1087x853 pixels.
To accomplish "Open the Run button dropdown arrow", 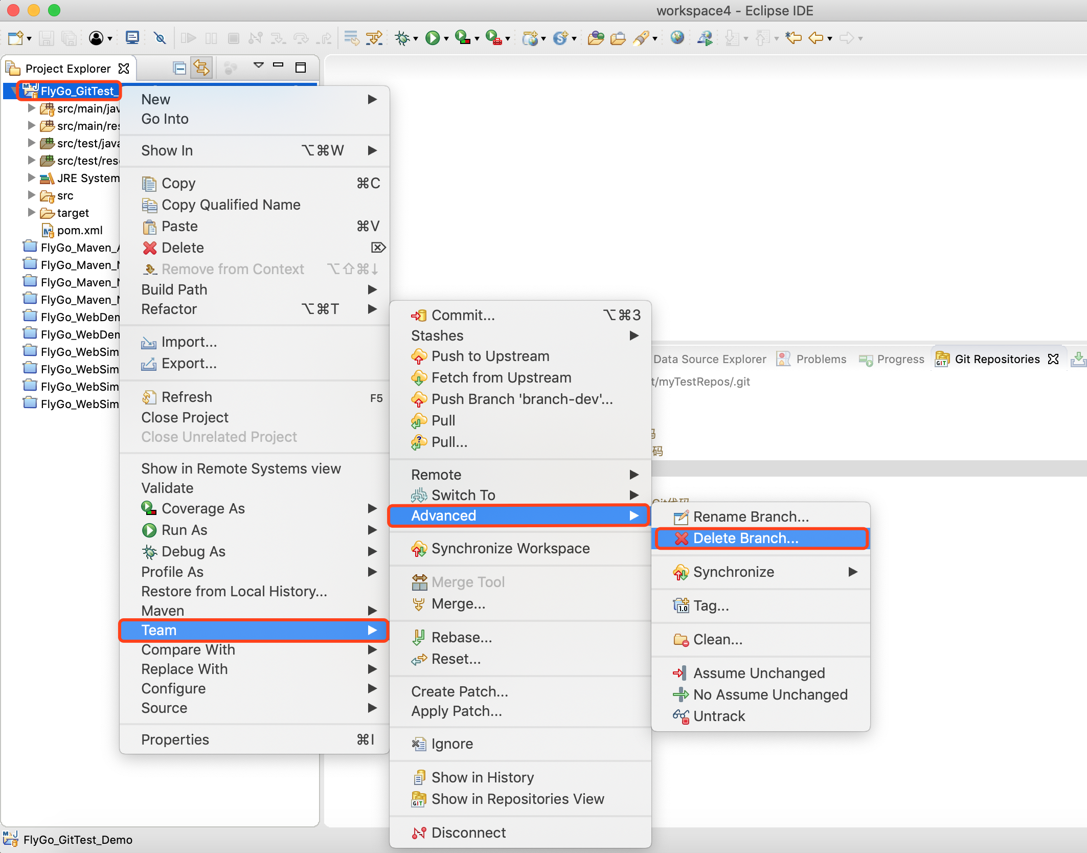I will (x=446, y=39).
